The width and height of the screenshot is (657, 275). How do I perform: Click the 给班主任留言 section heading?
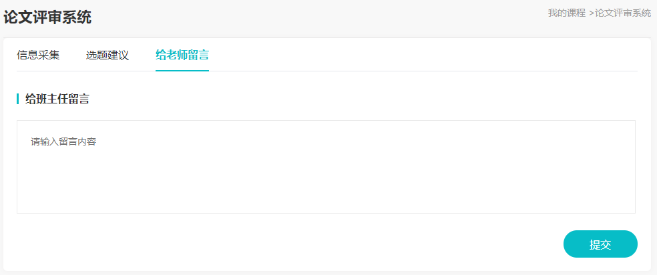[x=57, y=99]
